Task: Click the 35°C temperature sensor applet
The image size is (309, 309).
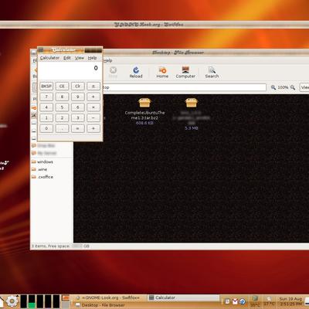Action: click(255, 301)
